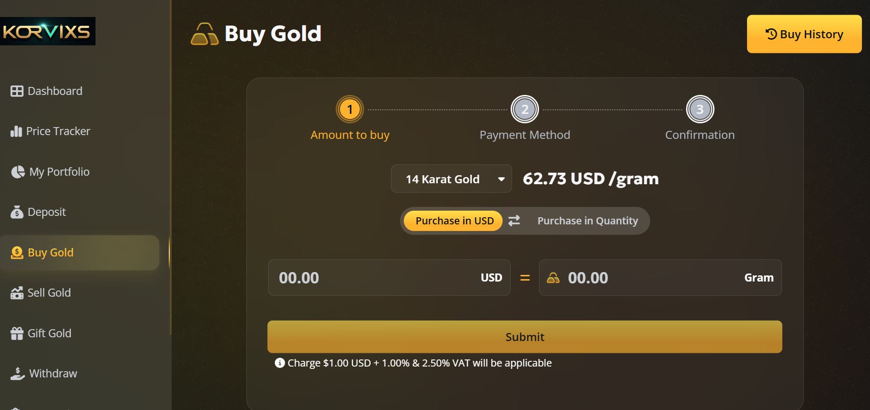Go to step 2 Payment Method
This screenshot has width=870, height=410.
click(x=525, y=119)
